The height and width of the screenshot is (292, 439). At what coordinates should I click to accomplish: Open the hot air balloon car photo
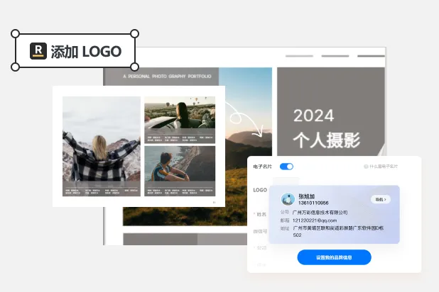click(180, 120)
